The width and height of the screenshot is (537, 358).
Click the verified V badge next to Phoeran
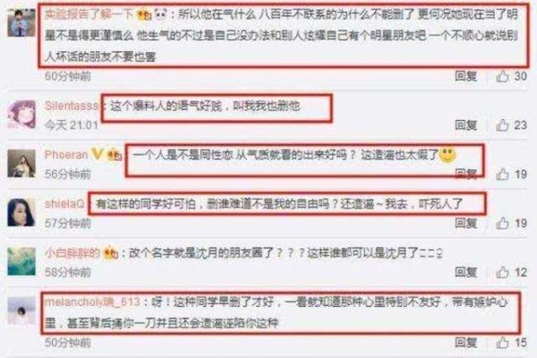(x=98, y=154)
